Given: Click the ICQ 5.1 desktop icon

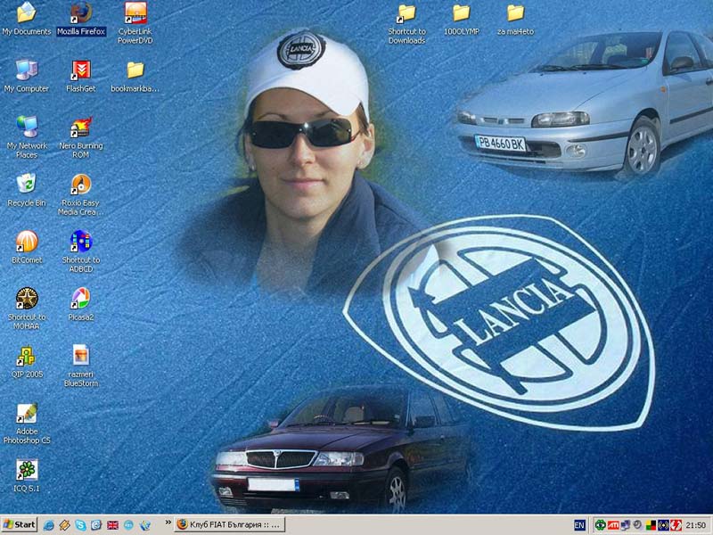Looking at the screenshot, I should pyautogui.click(x=27, y=470).
